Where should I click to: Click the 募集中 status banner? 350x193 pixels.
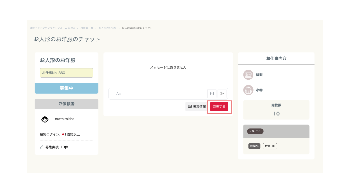[66, 88]
